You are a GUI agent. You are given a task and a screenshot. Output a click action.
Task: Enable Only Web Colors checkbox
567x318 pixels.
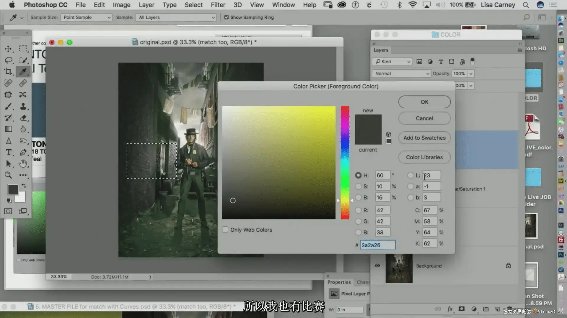click(225, 230)
